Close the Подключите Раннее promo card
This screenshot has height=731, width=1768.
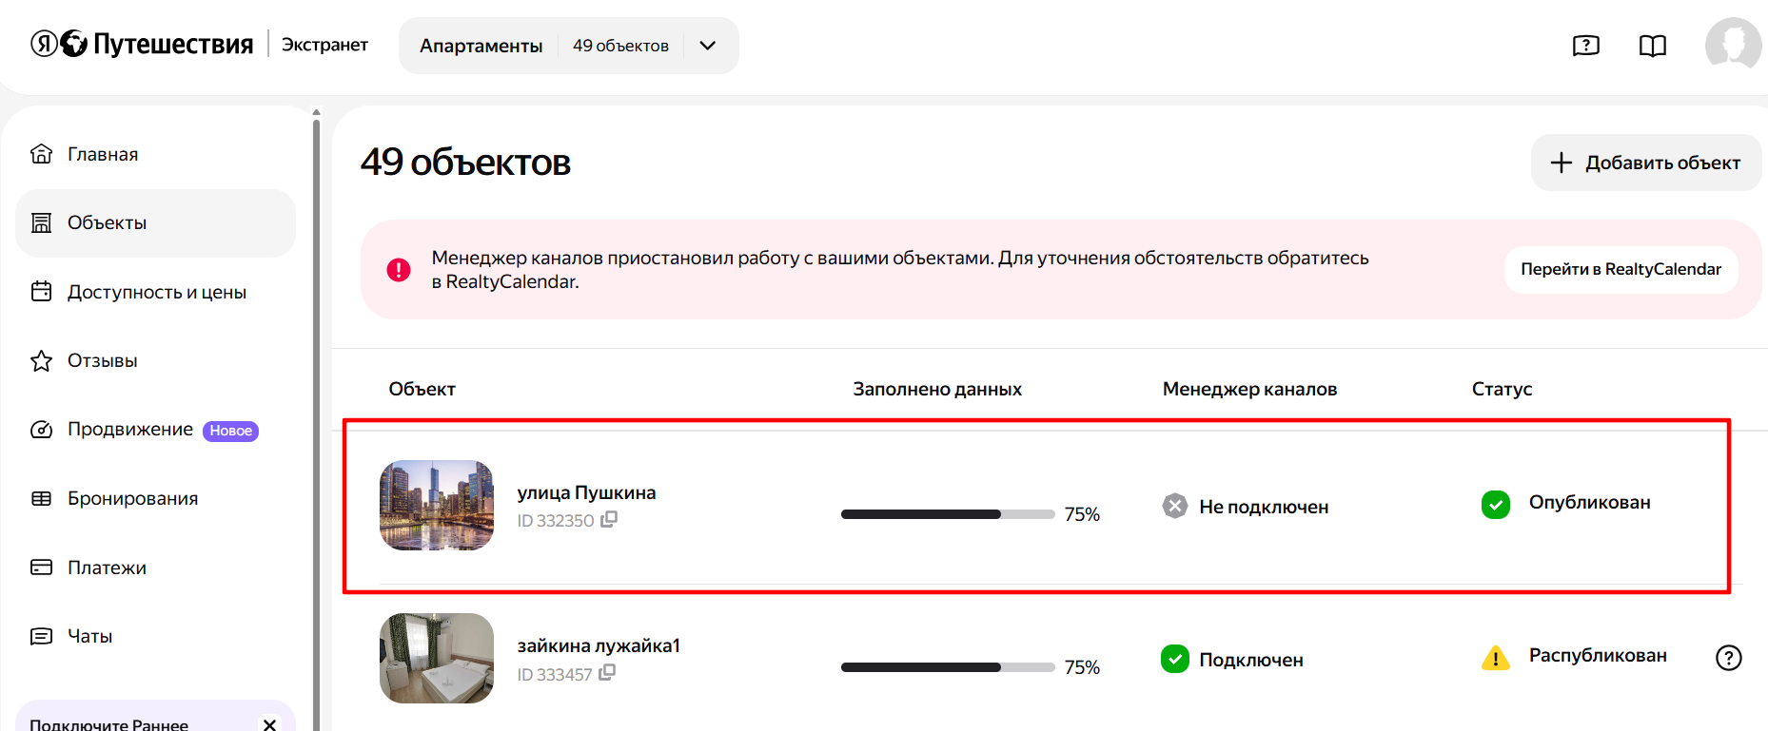tap(269, 724)
